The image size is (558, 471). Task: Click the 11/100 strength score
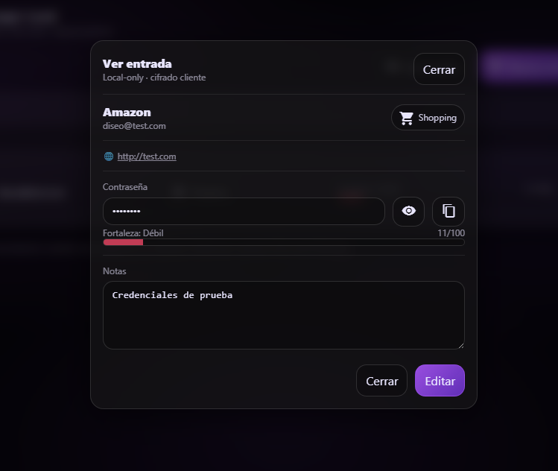point(451,233)
